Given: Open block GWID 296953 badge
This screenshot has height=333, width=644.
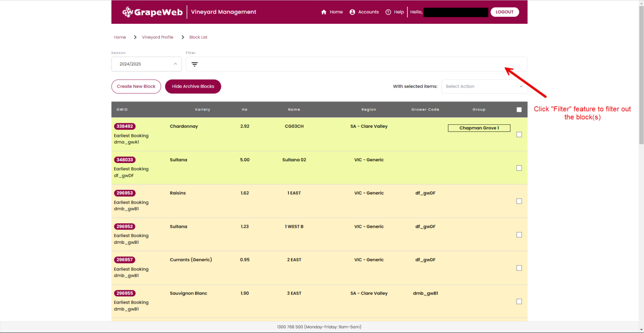Looking at the screenshot, I should pos(125,193).
